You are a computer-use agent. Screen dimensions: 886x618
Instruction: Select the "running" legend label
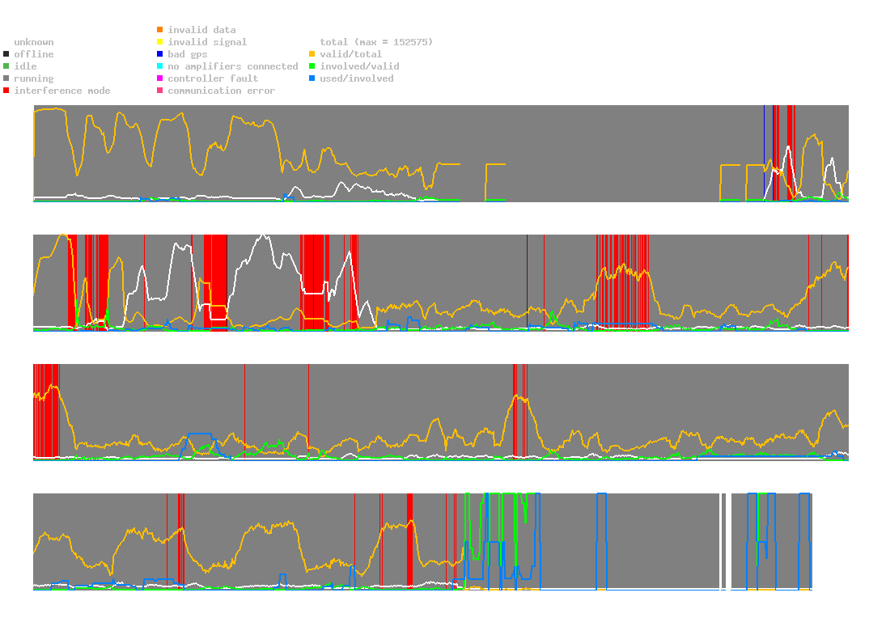34,78
